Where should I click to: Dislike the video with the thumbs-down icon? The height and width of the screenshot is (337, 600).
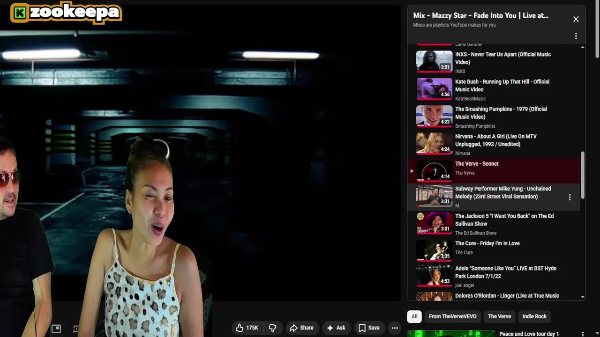coord(272,328)
